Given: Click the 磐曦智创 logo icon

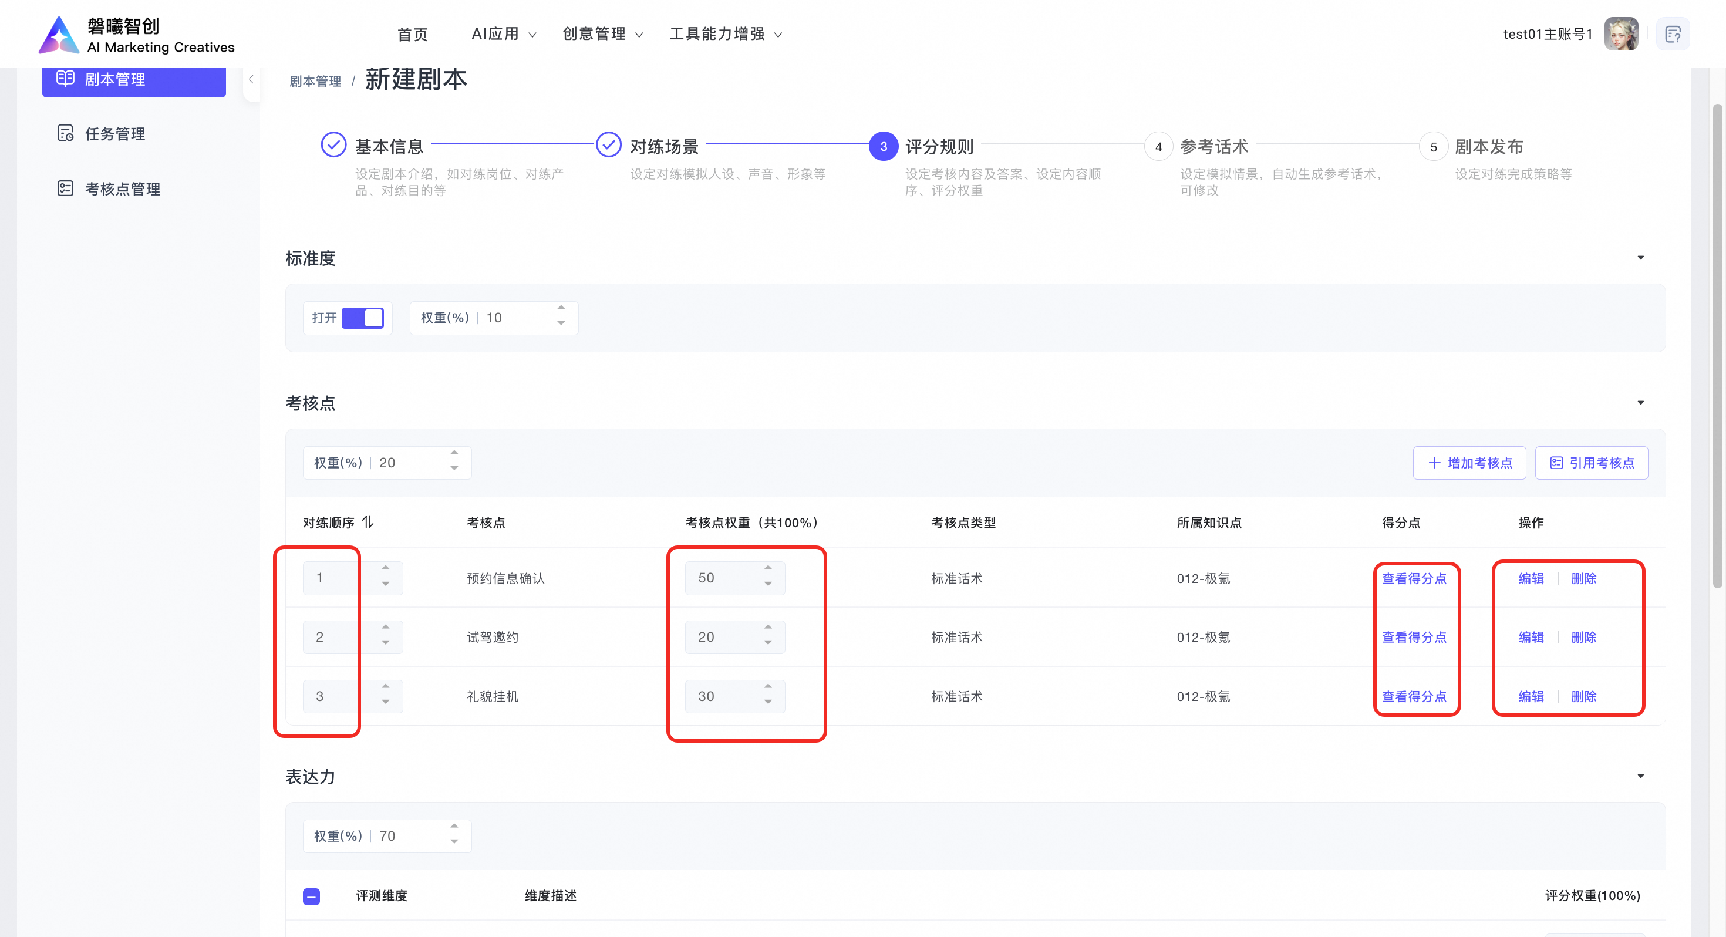Looking at the screenshot, I should point(59,35).
